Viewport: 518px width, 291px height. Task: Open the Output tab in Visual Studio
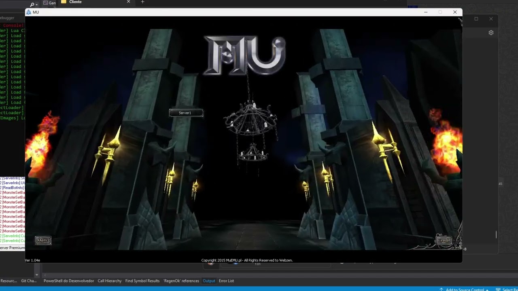tap(209, 281)
